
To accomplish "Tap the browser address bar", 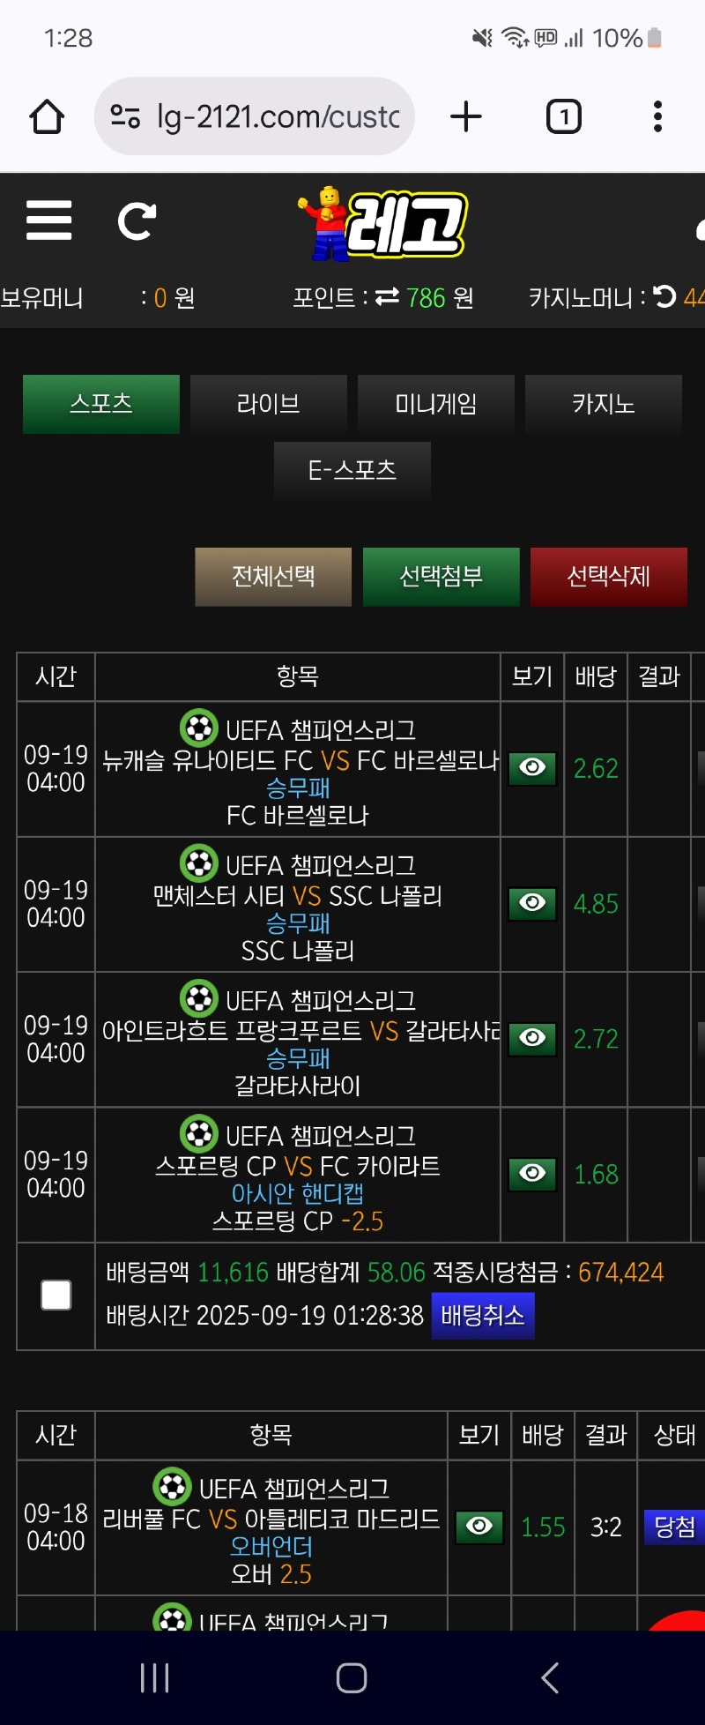I will [255, 116].
